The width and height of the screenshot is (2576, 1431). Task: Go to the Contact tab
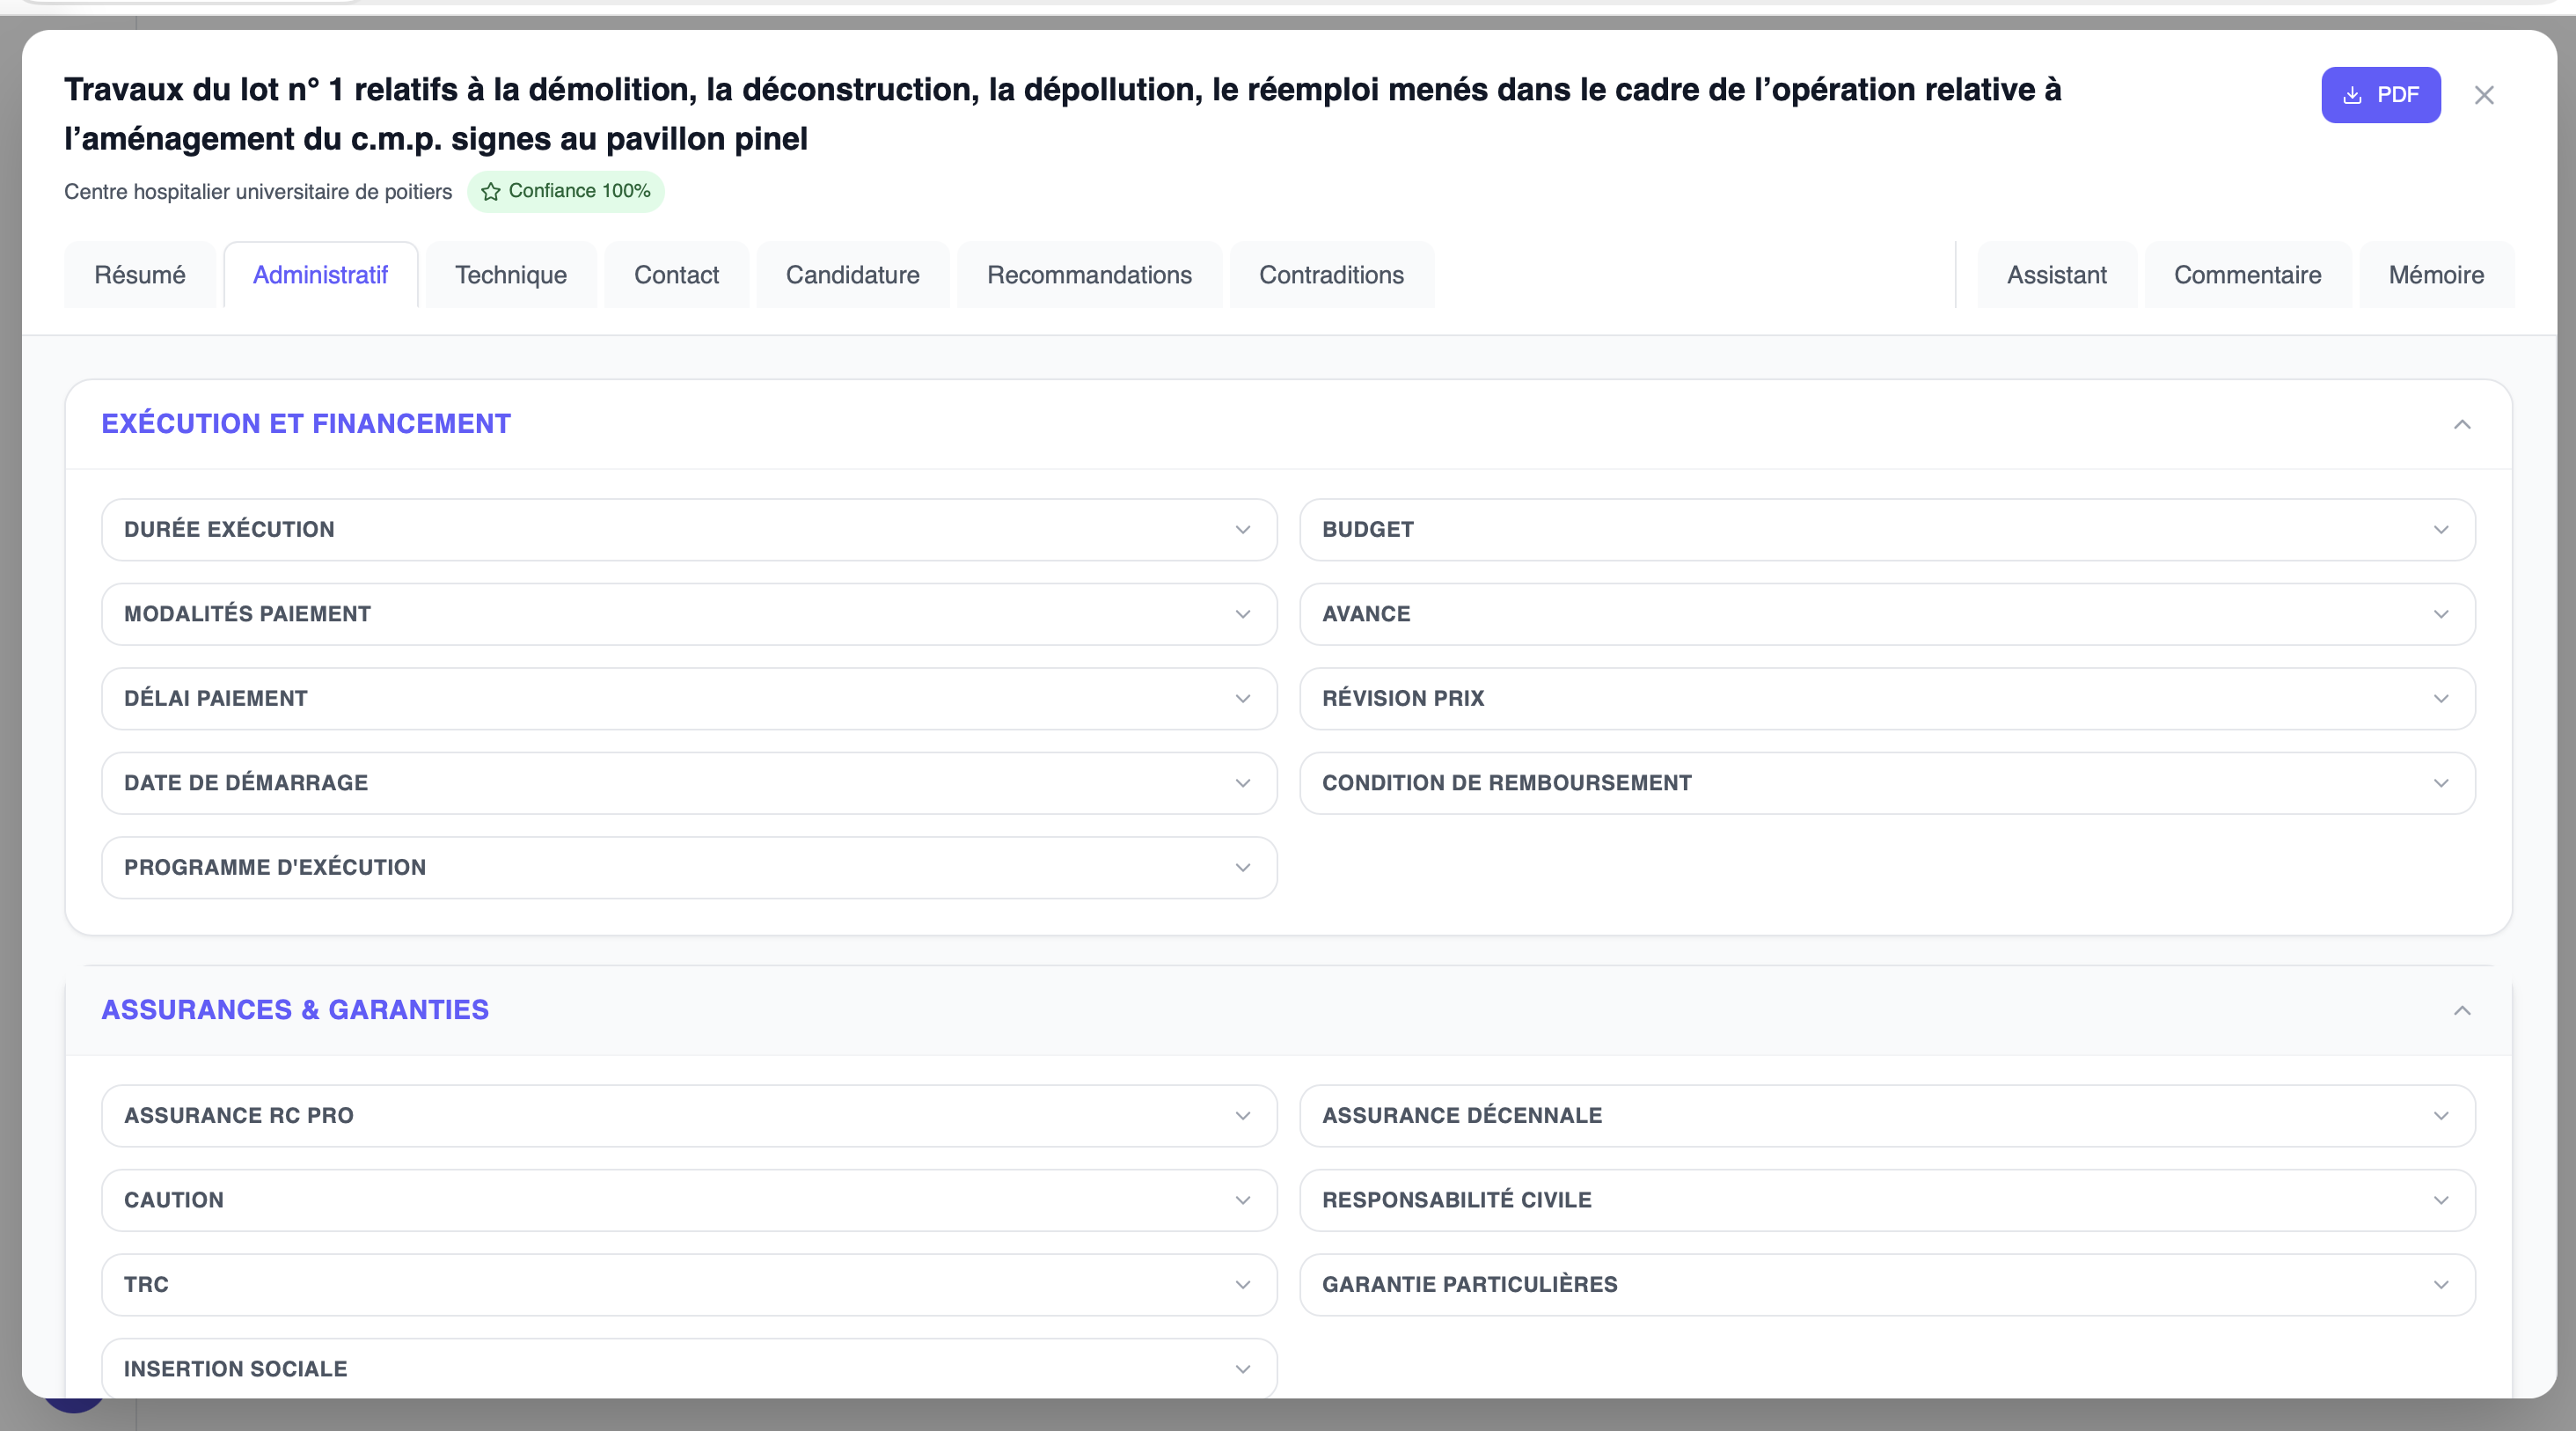pyautogui.click(x=677, y=275)
